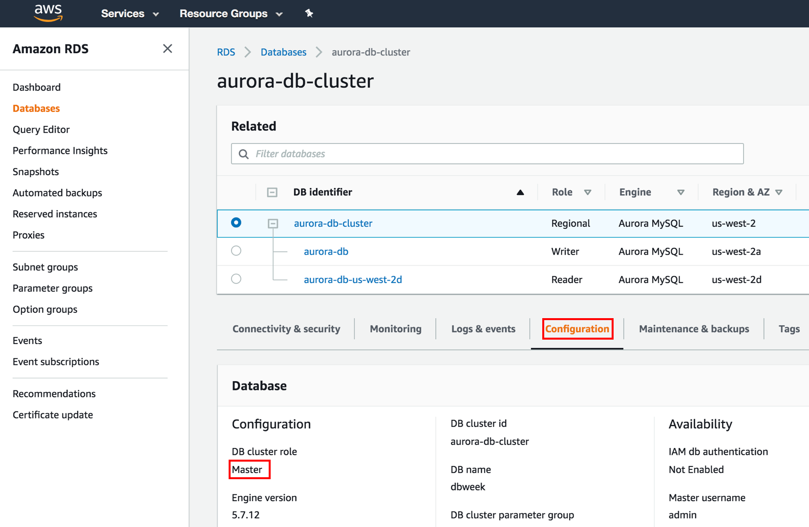809x527 pixels.
Task: Click the dbweek DB name value
Action: coord(468,486)
